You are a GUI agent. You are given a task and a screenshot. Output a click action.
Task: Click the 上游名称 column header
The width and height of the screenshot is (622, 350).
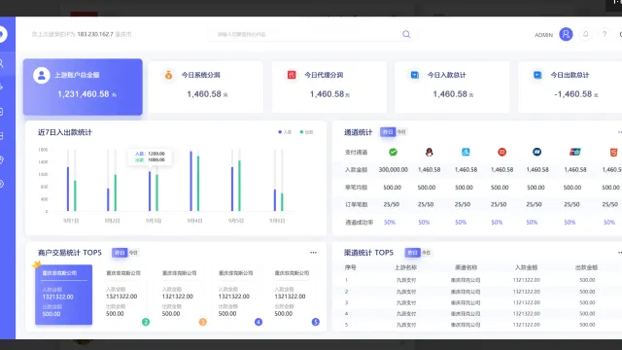pyautogui.click(x=406, y=267)
